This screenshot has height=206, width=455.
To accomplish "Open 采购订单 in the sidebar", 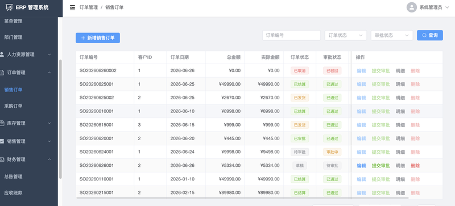I will coord(13,106).
